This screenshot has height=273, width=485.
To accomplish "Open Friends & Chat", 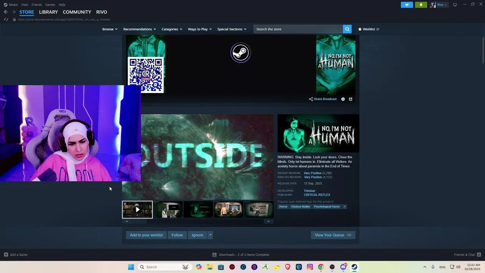I will (468, 255).
